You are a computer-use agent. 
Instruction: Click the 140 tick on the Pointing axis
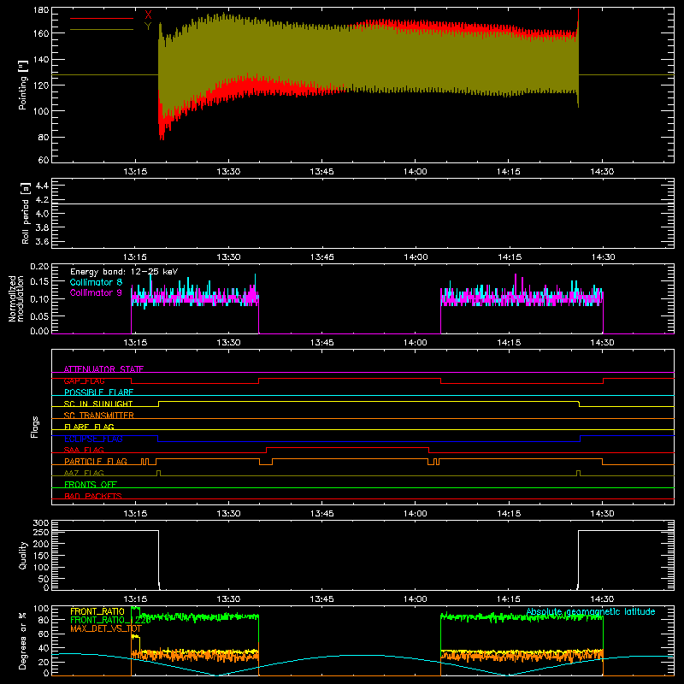click(41, 60)
